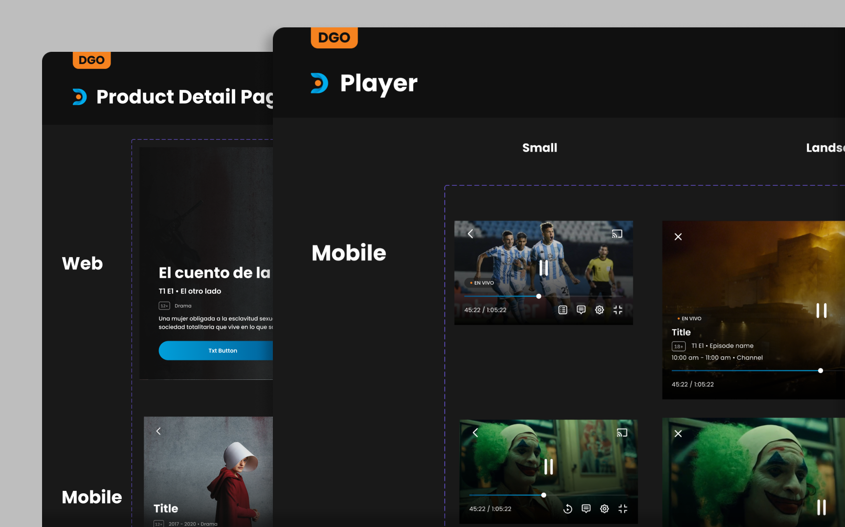Click '45:22 / 1:05:22' time on the small Joker player
The width and height of the screenshot is (845, 527).
click(x=490, y=509)
